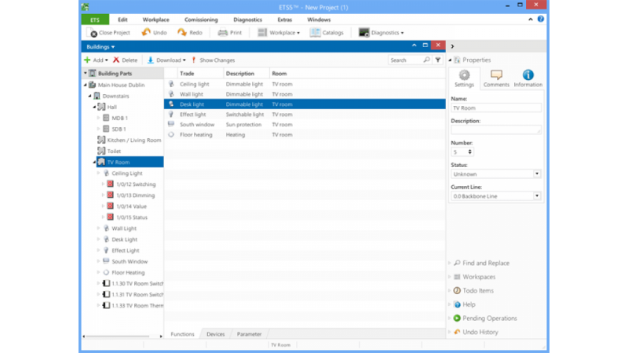628x353 pixels.
Task: Click the Add button
Action: [96, 60]
